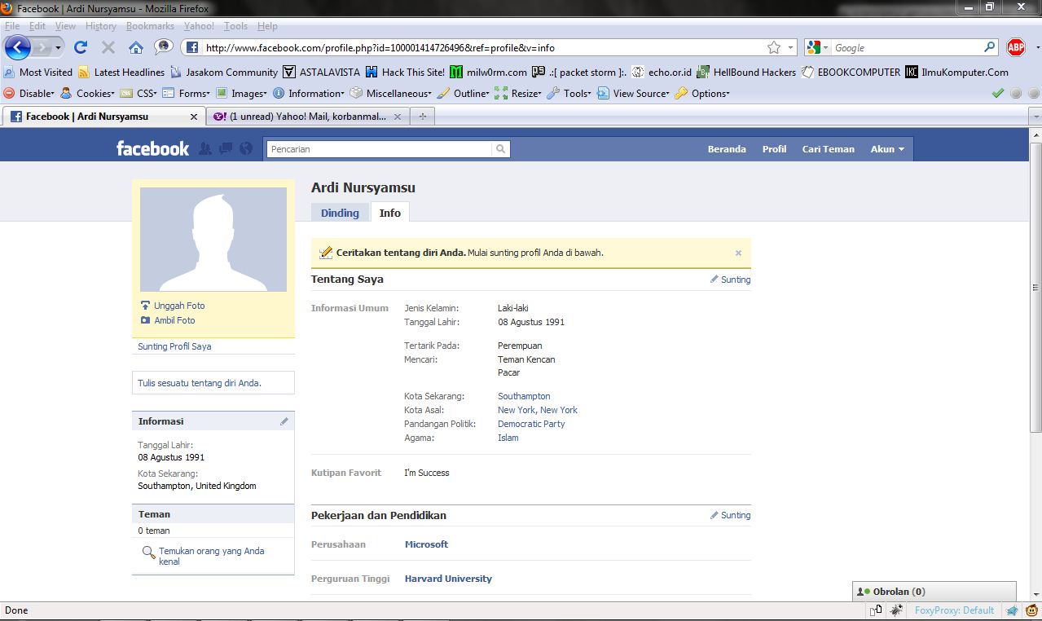Go to Beranda in Facebook header
The image size is (1042, 621).
[727, 149]
